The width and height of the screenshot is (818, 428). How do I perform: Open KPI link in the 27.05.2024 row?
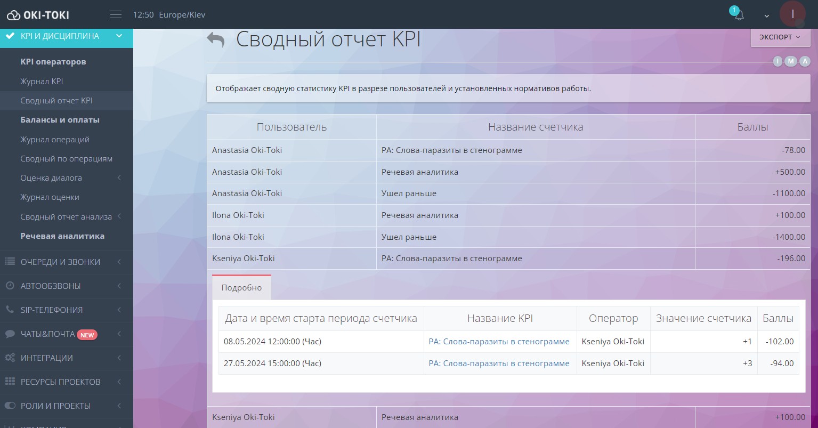tap(499, 364)
